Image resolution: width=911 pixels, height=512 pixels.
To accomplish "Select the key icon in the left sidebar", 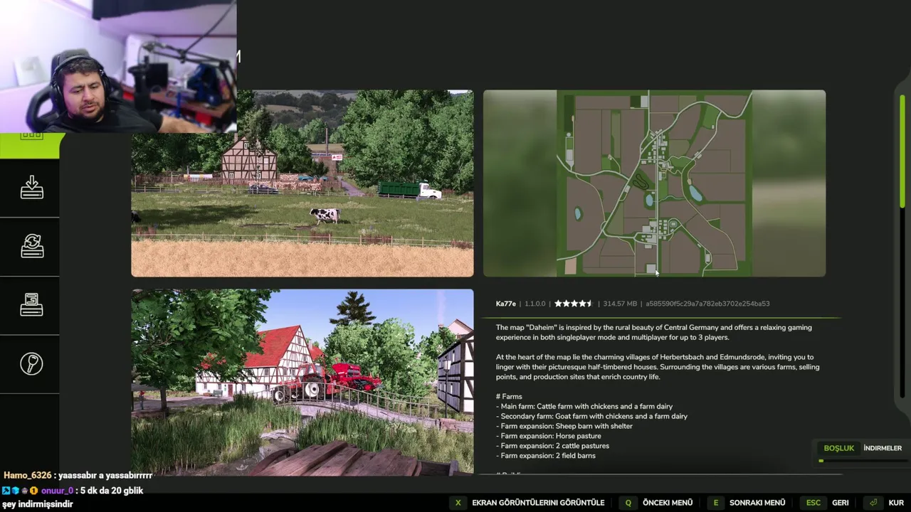I will 31,363.
